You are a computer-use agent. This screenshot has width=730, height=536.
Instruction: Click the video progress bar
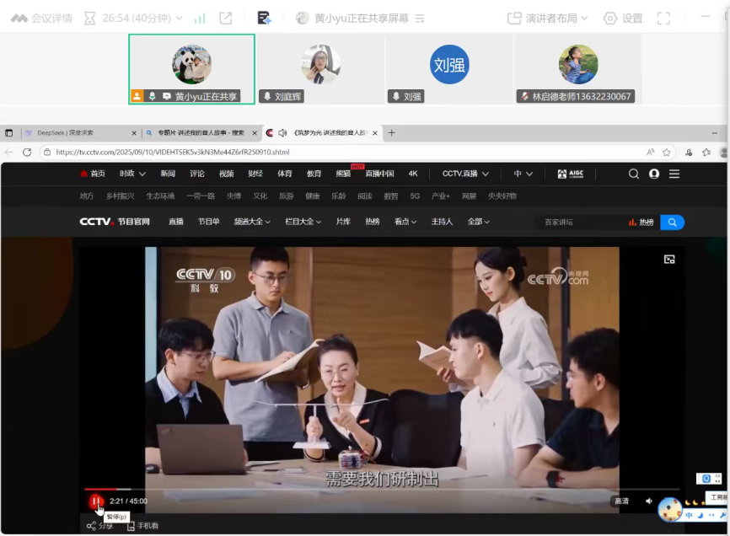(x=379, y=489)
